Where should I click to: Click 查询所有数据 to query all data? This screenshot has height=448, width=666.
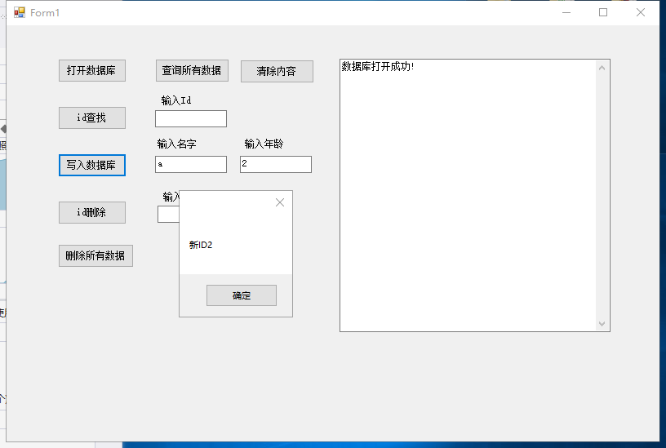[192, 71]
